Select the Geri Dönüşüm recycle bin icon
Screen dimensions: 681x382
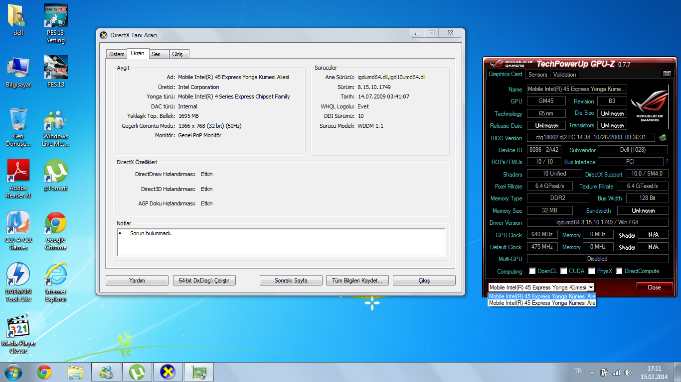pyautogui.click(x=18, y=127)
